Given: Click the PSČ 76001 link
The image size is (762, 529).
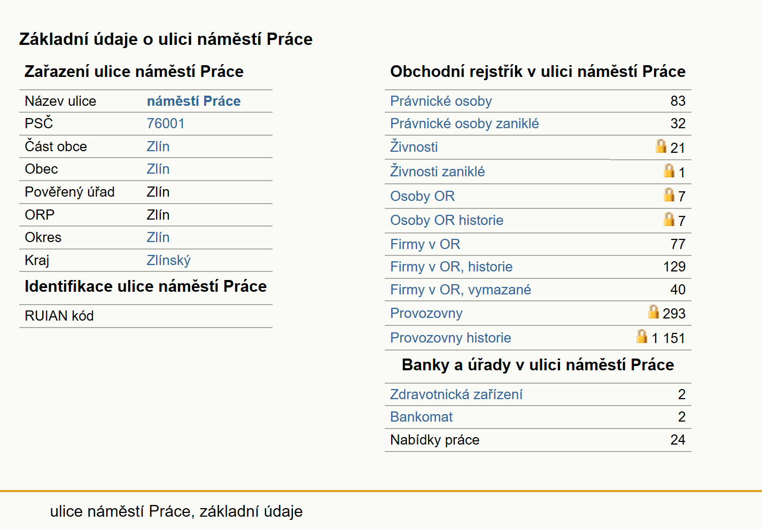Looking at the screenshot, I should tap(166, 123).
